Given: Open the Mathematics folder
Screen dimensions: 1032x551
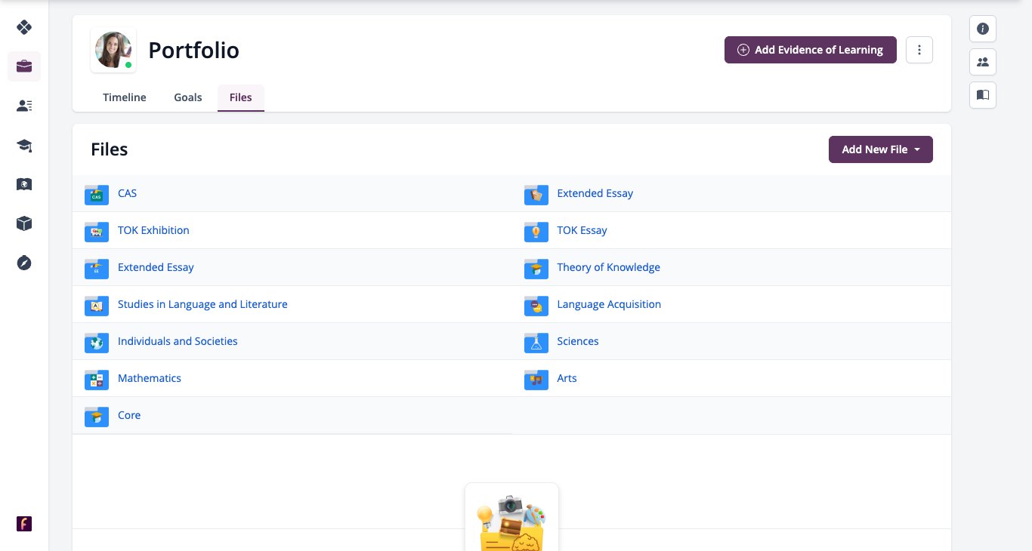Looking at the screenshot, I should [150, 378].
